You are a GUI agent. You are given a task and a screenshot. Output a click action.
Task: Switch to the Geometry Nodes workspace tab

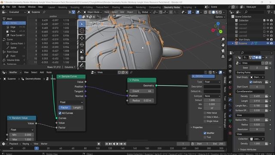(x=172, y=7)
